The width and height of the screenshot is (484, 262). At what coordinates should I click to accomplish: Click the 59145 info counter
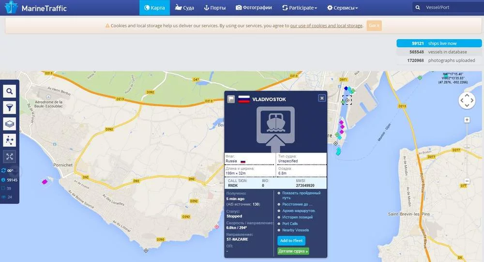click(x=10, y=180)
